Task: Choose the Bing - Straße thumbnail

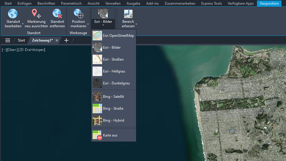Action: click(x=97, y=109)
